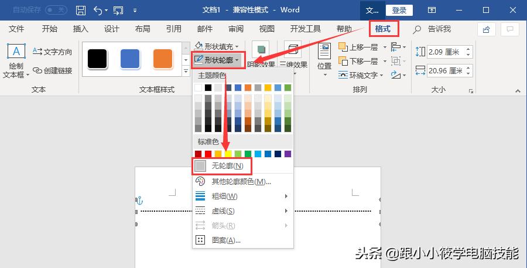Click the Ribbon Display Options icon
The width and height of the screenshot is (527, 268).
tap(432, 10)
